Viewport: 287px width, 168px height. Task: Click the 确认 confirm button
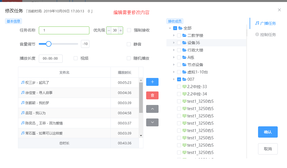tap(268, 132)
